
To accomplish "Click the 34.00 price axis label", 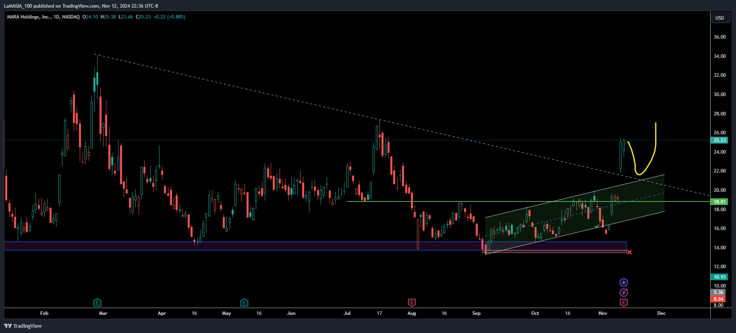I will [x=719, y=56].
